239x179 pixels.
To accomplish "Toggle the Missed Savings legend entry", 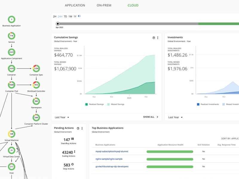I will 119,105.
